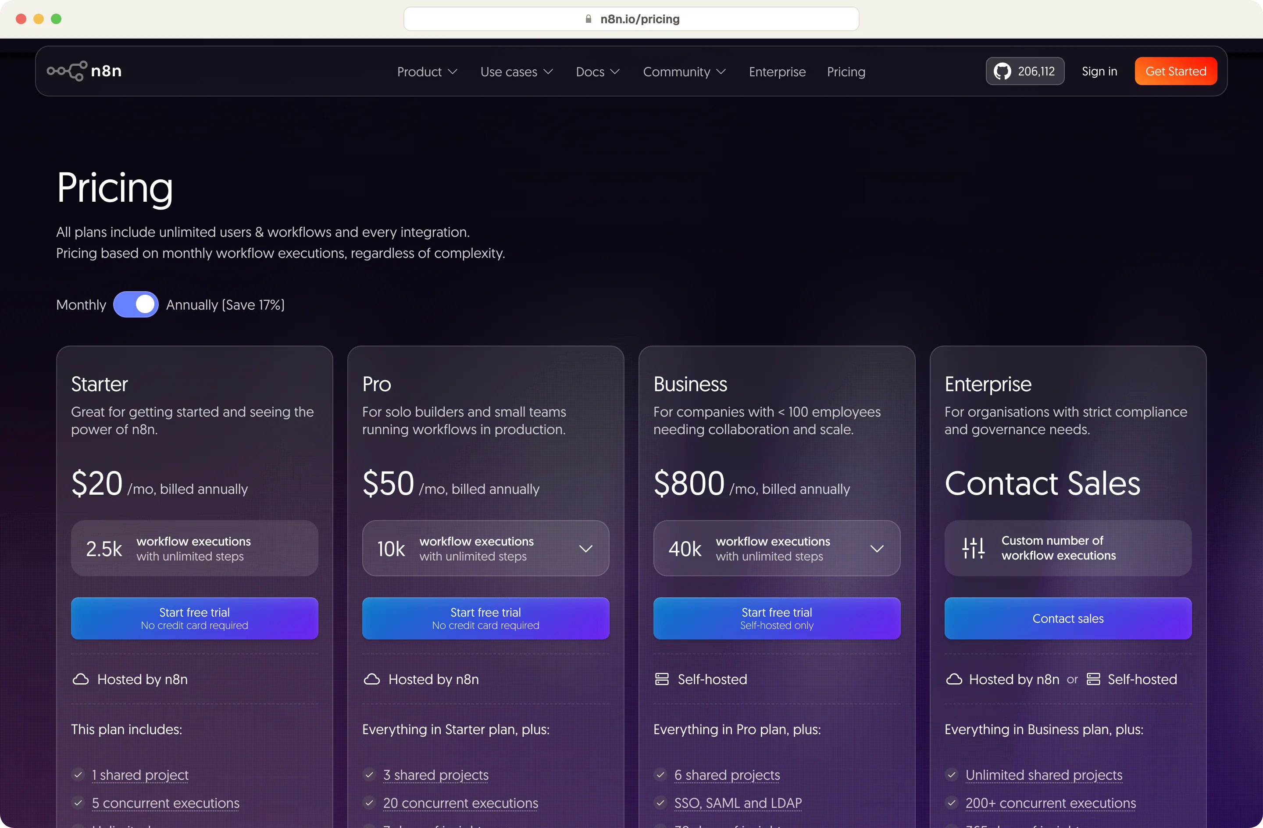Viewport: 1263px width, 828px height.
Task: Click the lock icon in the address bar
Action: point(588,19)
